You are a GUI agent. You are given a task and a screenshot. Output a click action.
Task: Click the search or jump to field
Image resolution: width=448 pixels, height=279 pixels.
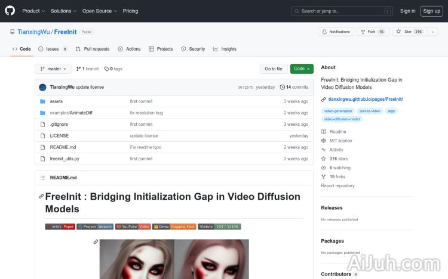(342, 11)
